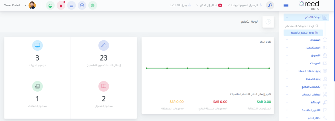Toggle the hamburger sidebar menu icon

[286, 5]
